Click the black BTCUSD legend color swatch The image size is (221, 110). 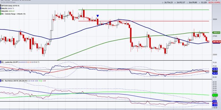coord(1,5)
